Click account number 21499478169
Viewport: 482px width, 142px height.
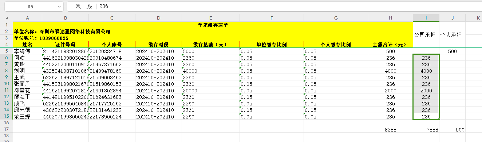[112, 71]
